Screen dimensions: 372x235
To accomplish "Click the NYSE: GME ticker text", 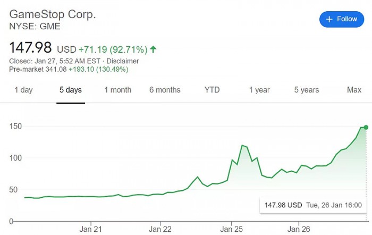I will tap(35, 26).
